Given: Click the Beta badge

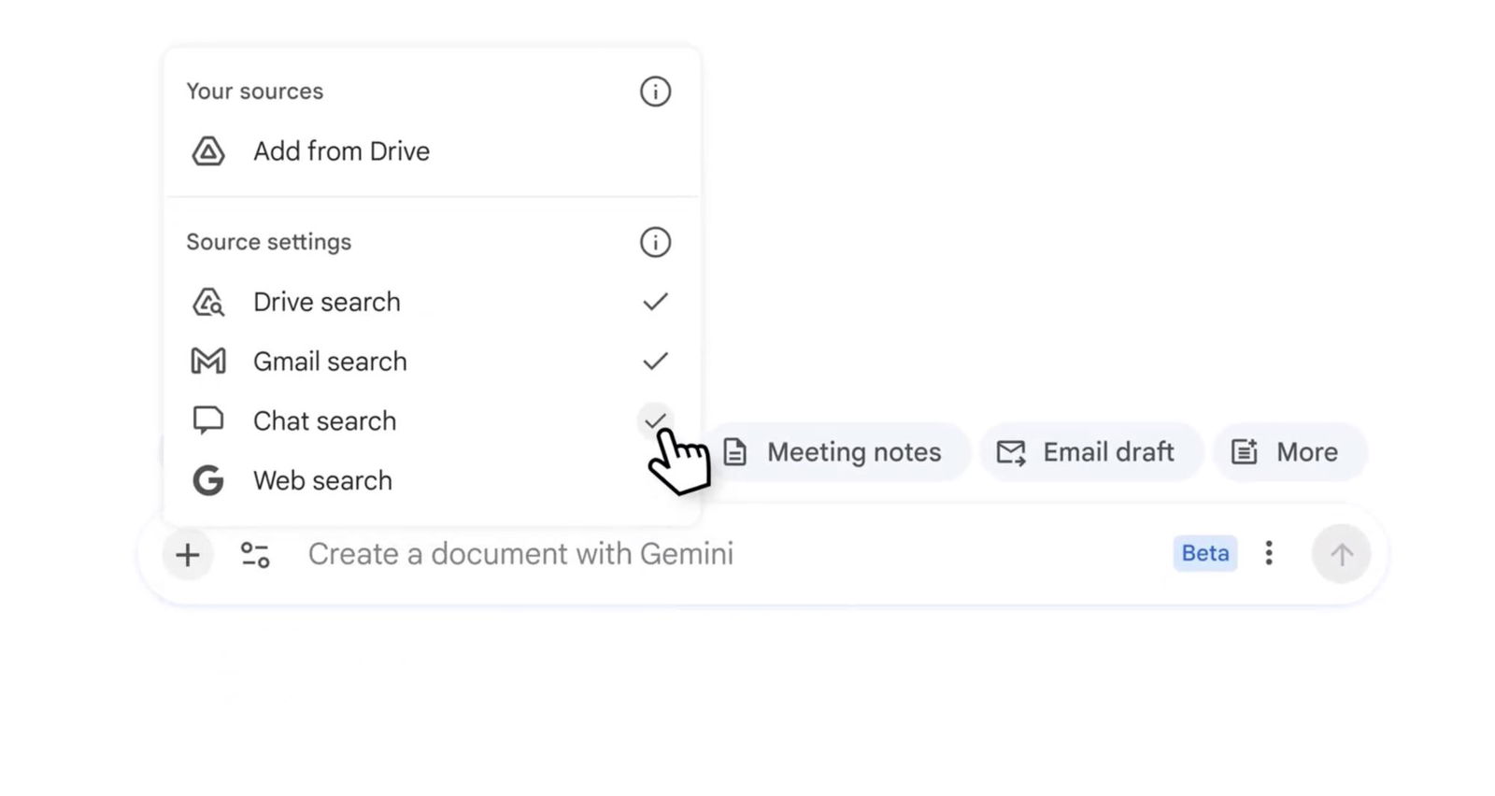Looking at the screenshot, I should (1204, 553).
